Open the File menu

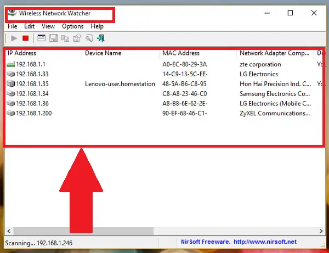(13, 26)
